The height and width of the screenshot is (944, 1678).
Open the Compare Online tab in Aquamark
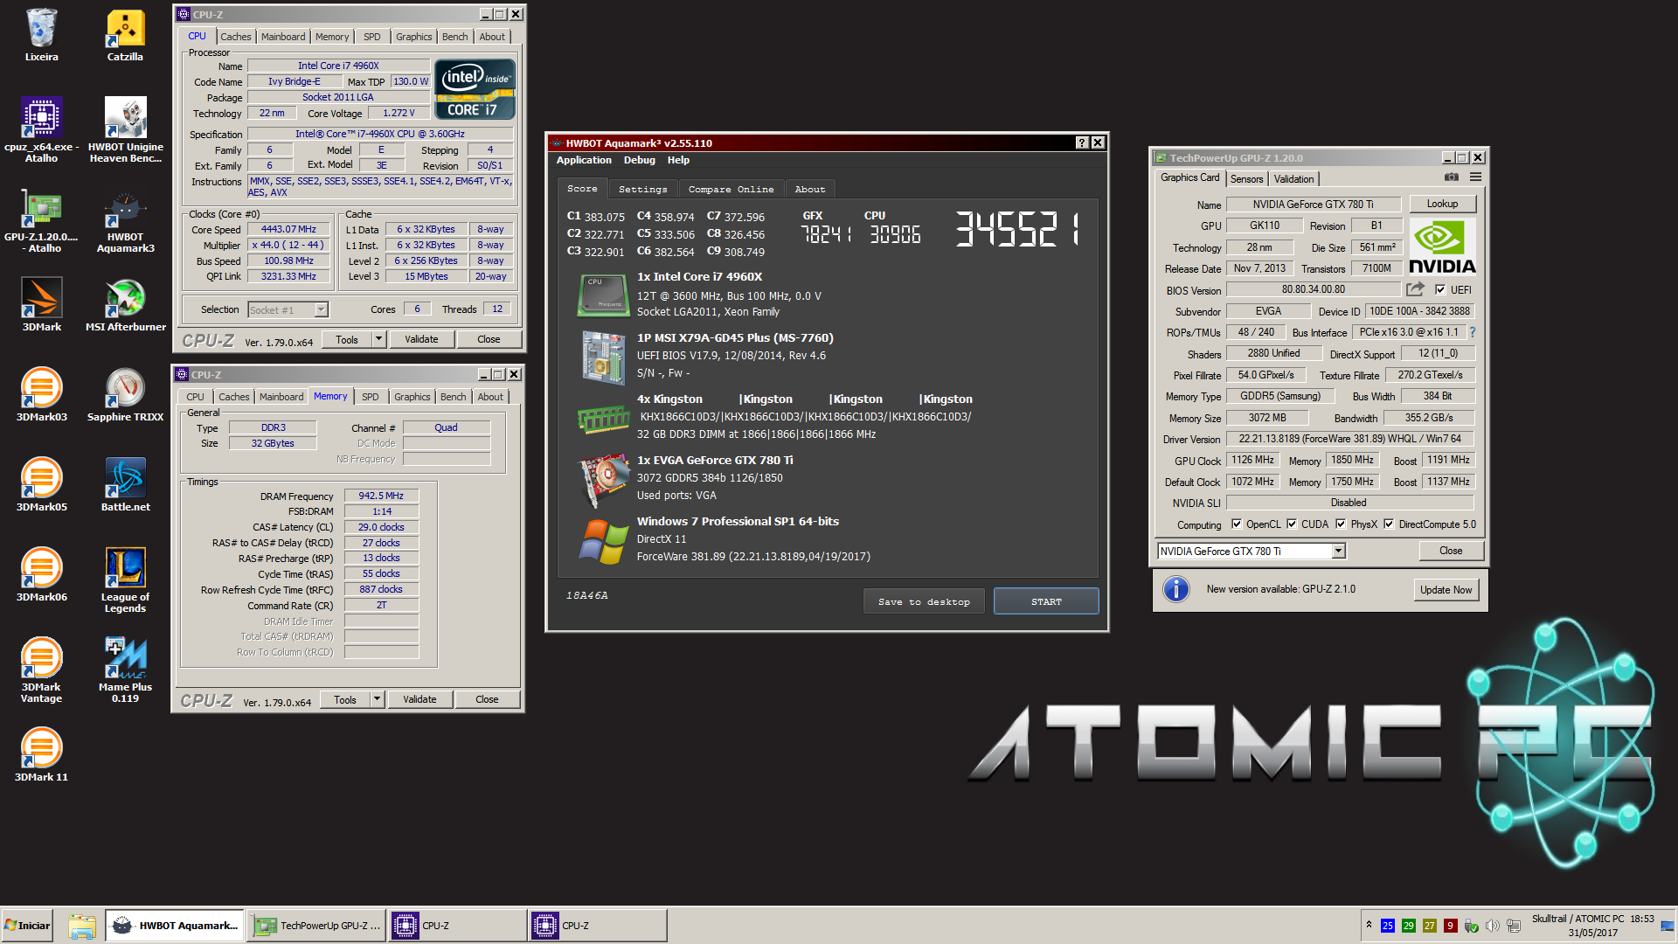[x=731, y=189]
